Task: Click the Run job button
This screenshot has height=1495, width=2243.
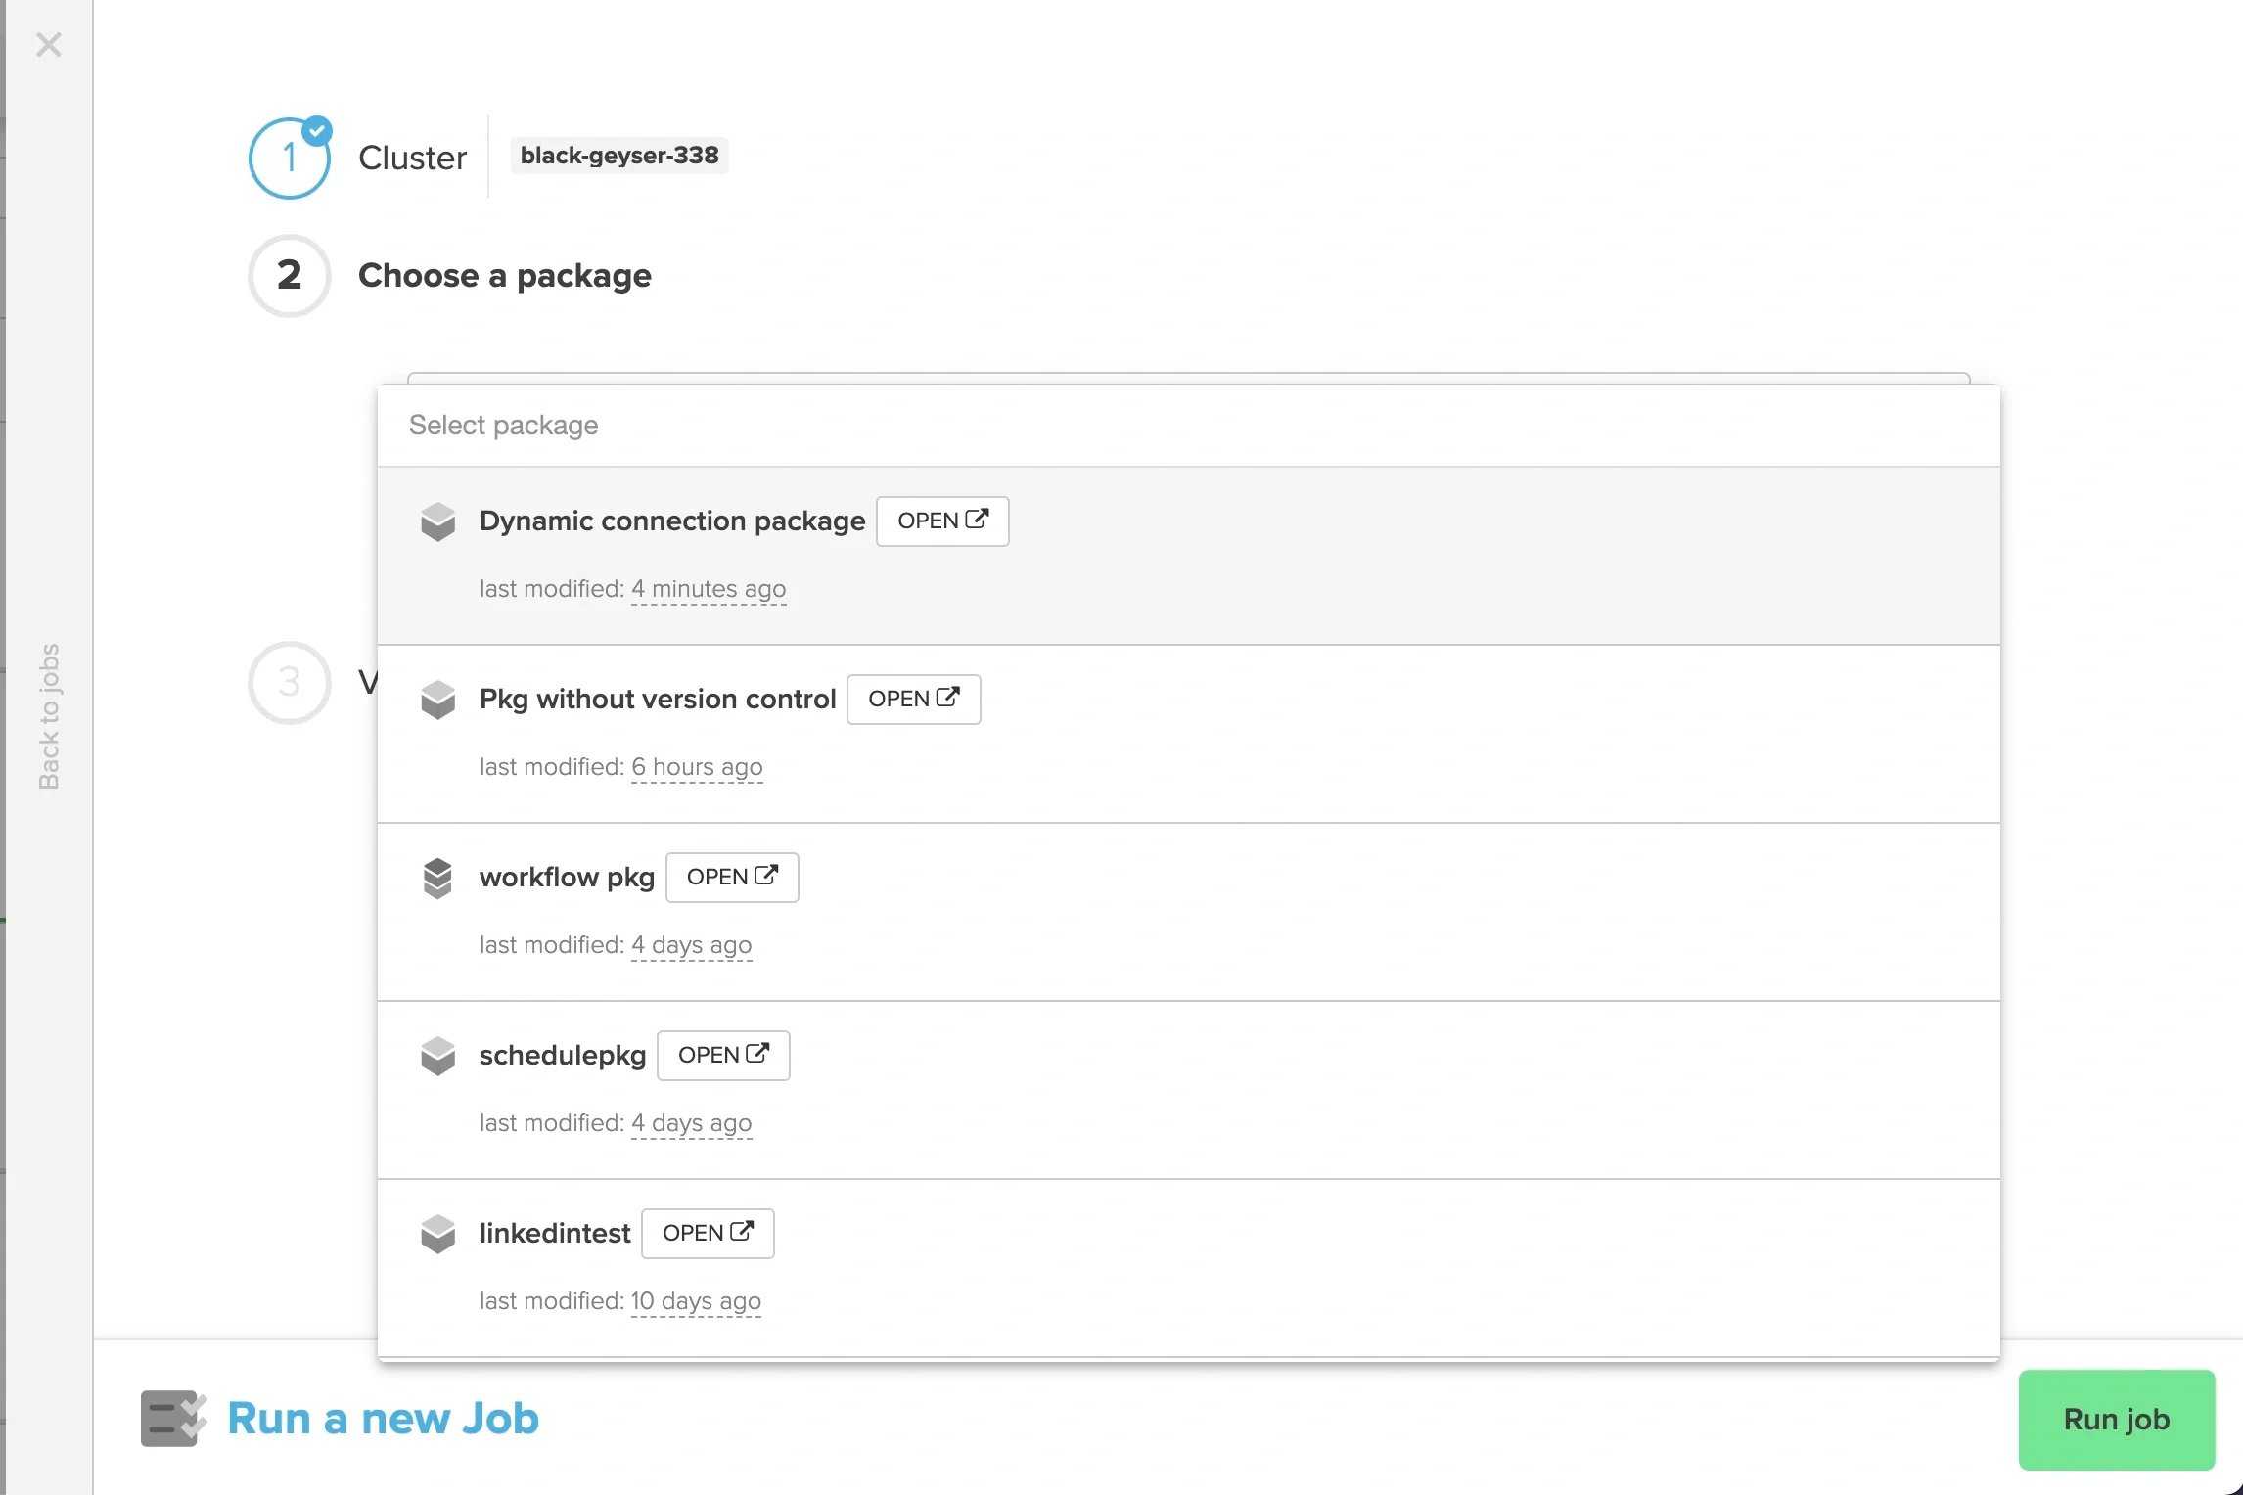Action: 2117,1420
